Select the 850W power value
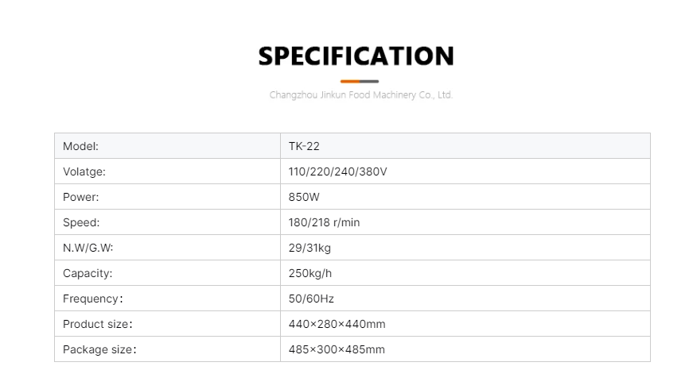 tap(304, 197)
